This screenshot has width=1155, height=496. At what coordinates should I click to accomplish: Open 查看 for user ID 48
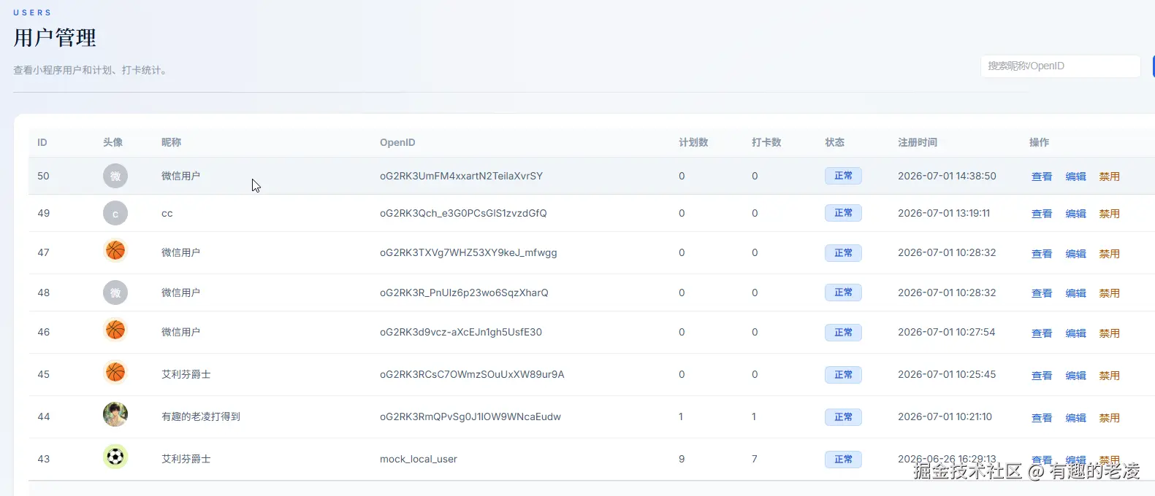(x=1042, y=293)
